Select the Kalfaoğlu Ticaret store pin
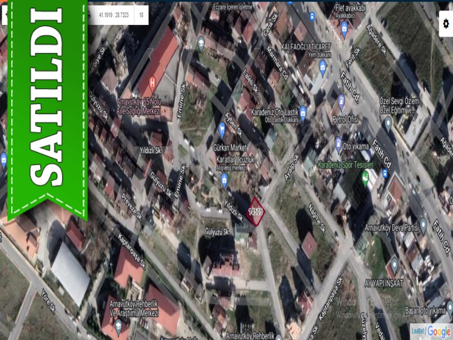 tap(322, 67)
